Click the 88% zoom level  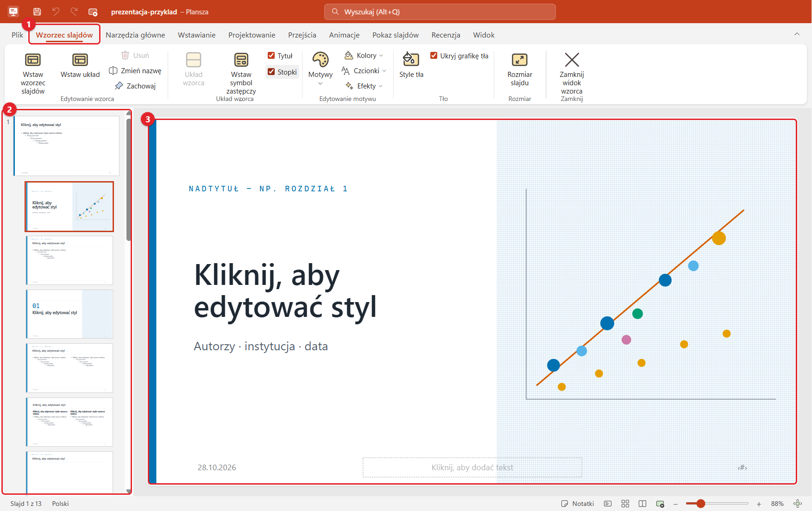[777, 504]
